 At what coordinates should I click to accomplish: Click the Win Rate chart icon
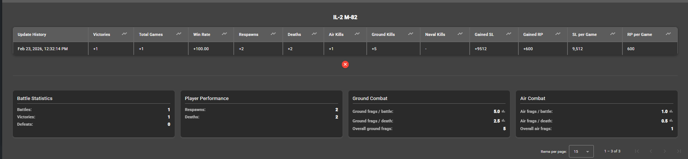pyautogui.click(x=225, y=34)
